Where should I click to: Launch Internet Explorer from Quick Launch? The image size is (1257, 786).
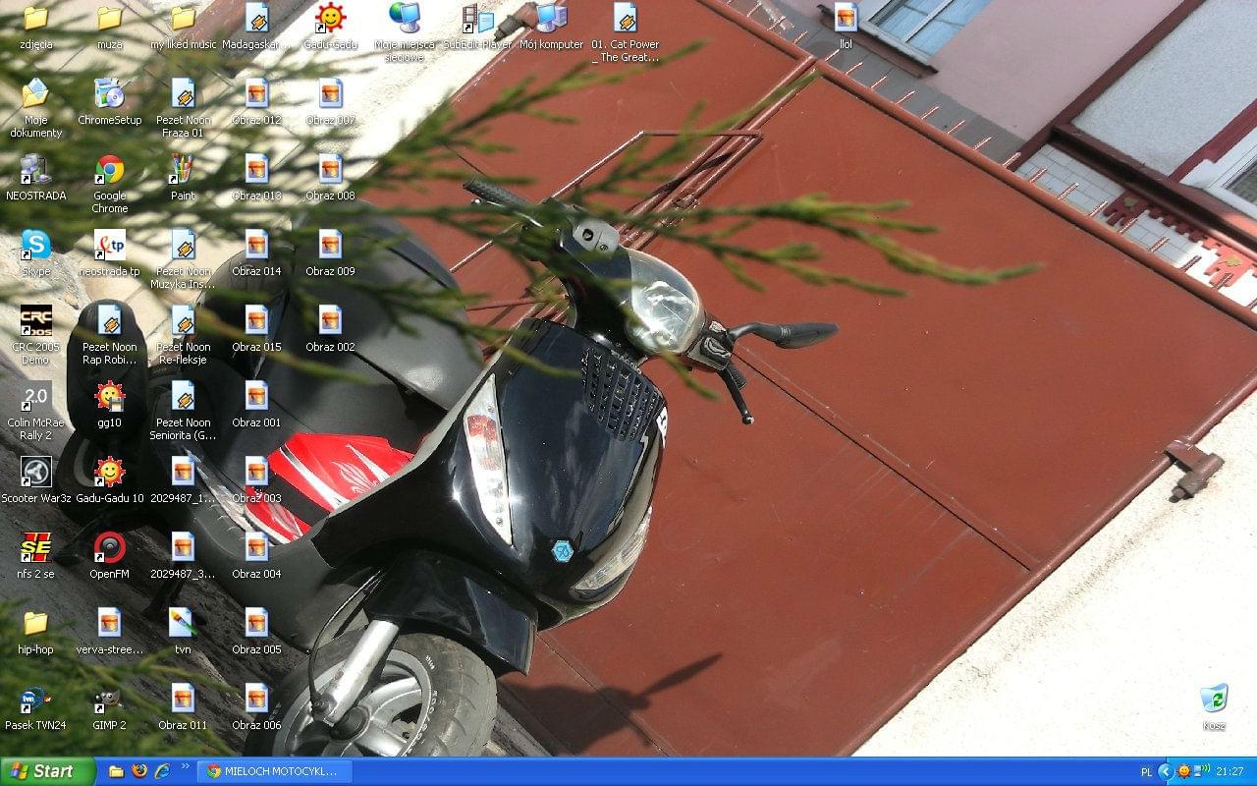(x=162, y=771)
